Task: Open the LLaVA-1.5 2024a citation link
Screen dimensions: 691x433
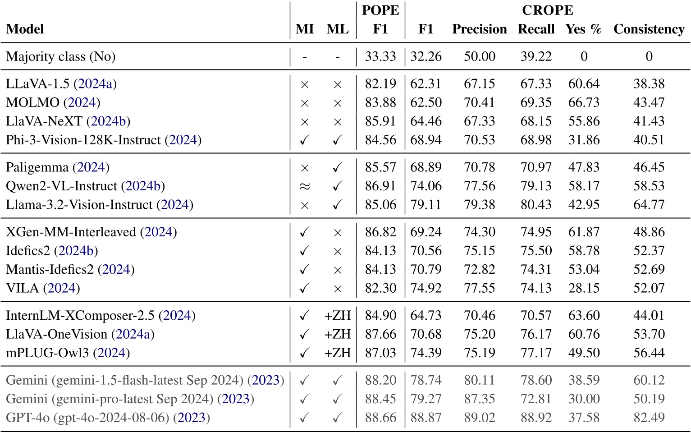Action: pyautogui.click(x=95, y=84)
